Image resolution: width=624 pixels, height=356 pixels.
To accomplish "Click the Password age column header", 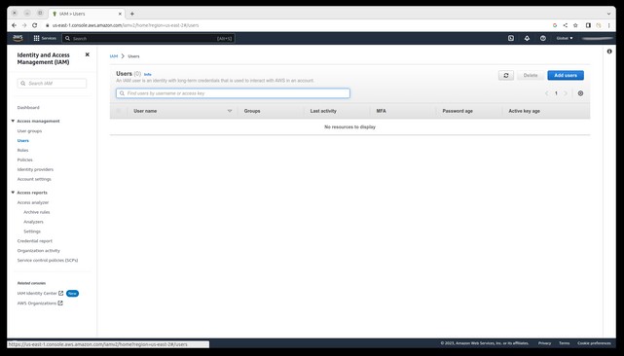I will point(458,111).
